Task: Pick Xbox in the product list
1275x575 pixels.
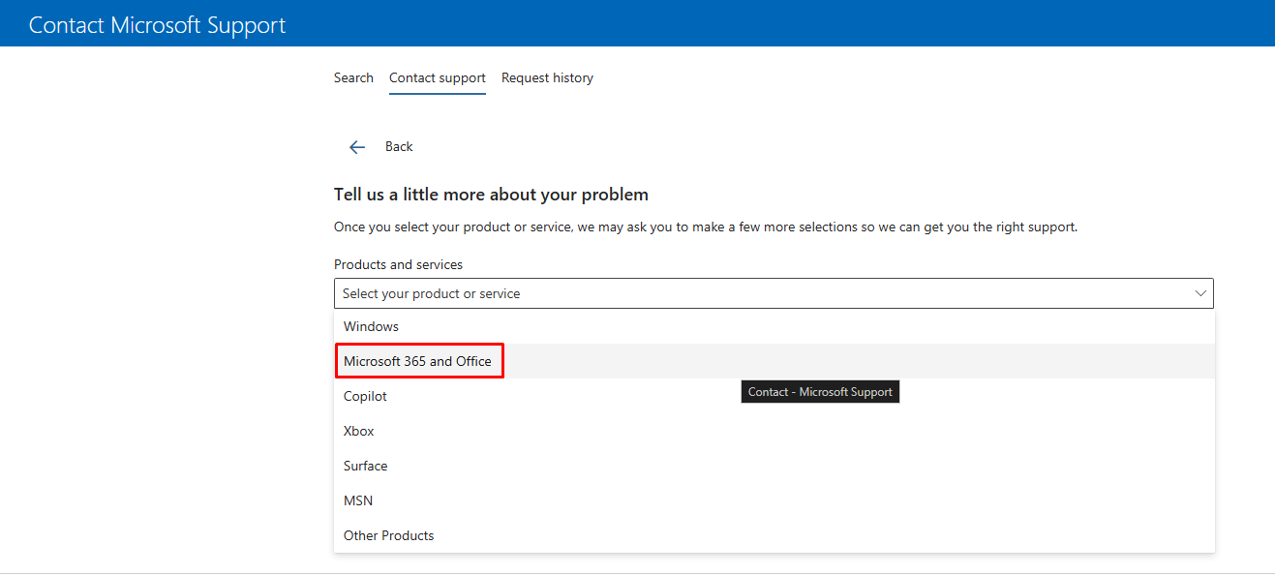Action: tap(774, 431)
